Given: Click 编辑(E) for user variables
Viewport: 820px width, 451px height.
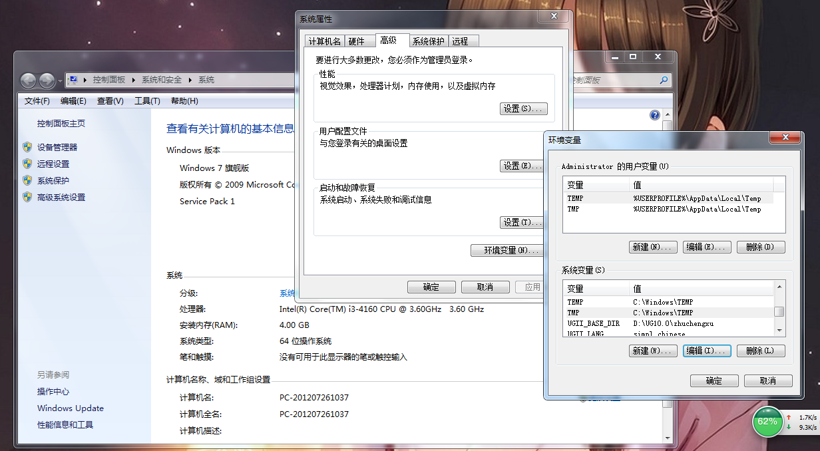Looking at the screenshot, I should coord(707,247).
